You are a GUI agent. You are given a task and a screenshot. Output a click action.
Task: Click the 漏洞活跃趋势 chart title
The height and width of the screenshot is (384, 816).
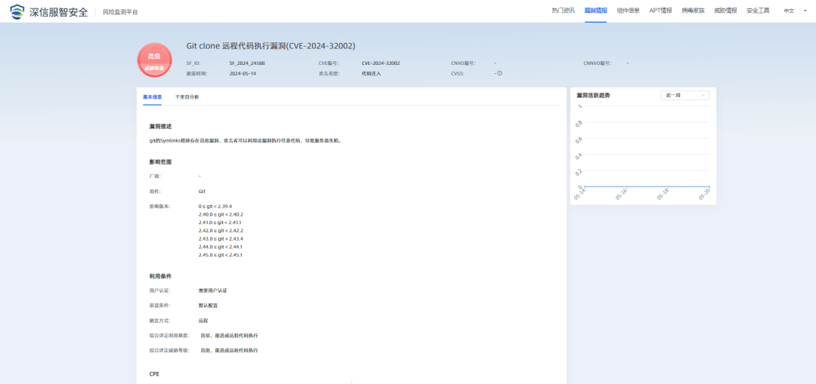pos(593,96)
